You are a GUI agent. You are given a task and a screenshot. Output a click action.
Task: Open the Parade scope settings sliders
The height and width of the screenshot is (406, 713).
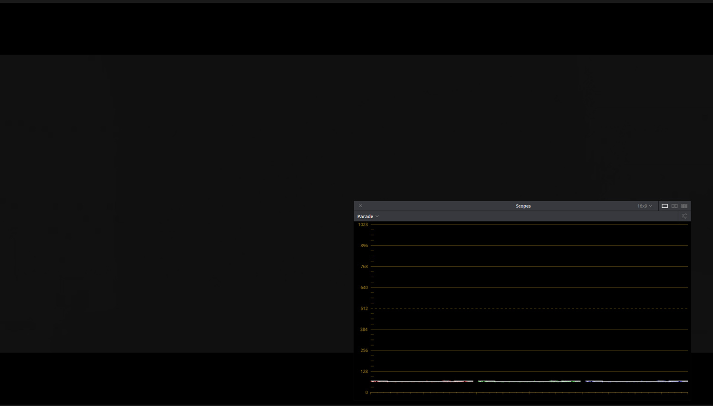[x=684, y=216]
